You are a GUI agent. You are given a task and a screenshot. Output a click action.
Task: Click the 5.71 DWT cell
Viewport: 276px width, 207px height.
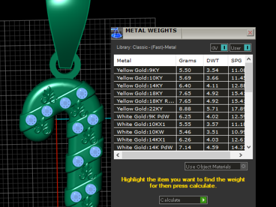[216, 109]
